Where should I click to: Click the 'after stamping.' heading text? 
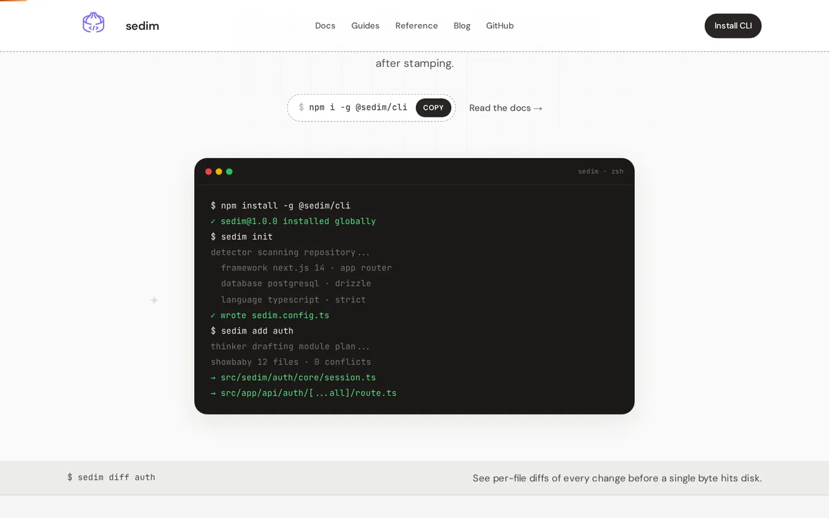pos(414,64)
